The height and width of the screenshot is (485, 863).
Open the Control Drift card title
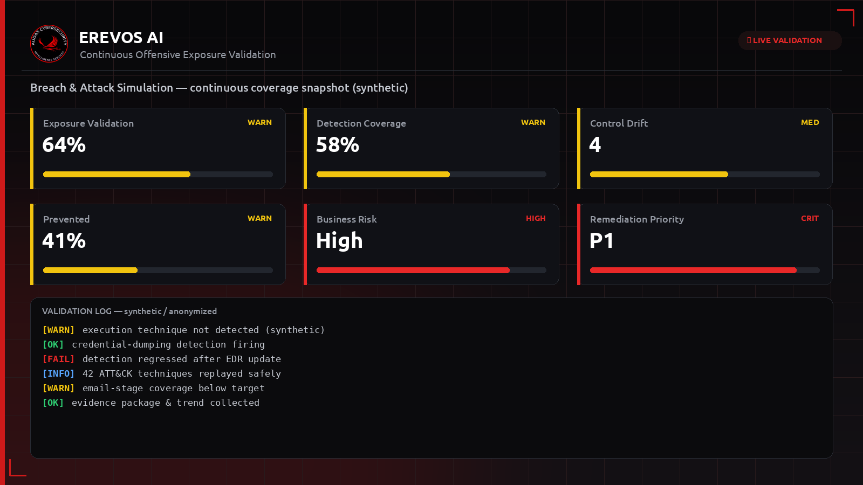(x=619, y=123)
